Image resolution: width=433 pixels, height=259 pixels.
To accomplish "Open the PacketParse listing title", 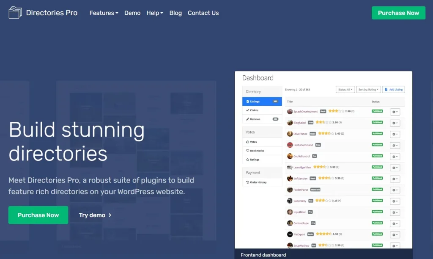I will click(301, 190).
